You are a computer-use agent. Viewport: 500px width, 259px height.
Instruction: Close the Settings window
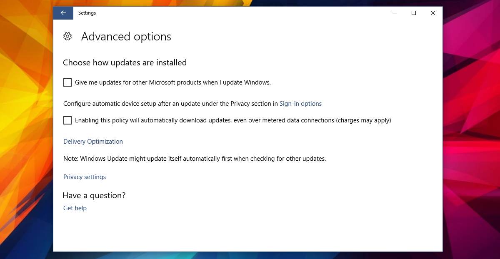pos(433,13)
